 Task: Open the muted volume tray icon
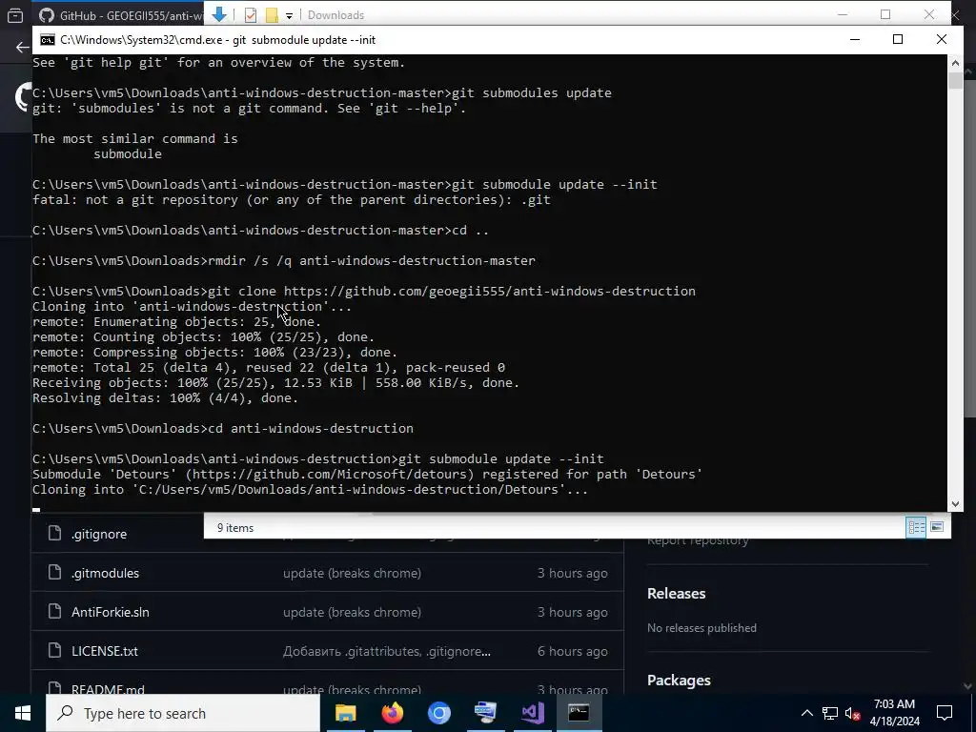(x=853, y=713)
